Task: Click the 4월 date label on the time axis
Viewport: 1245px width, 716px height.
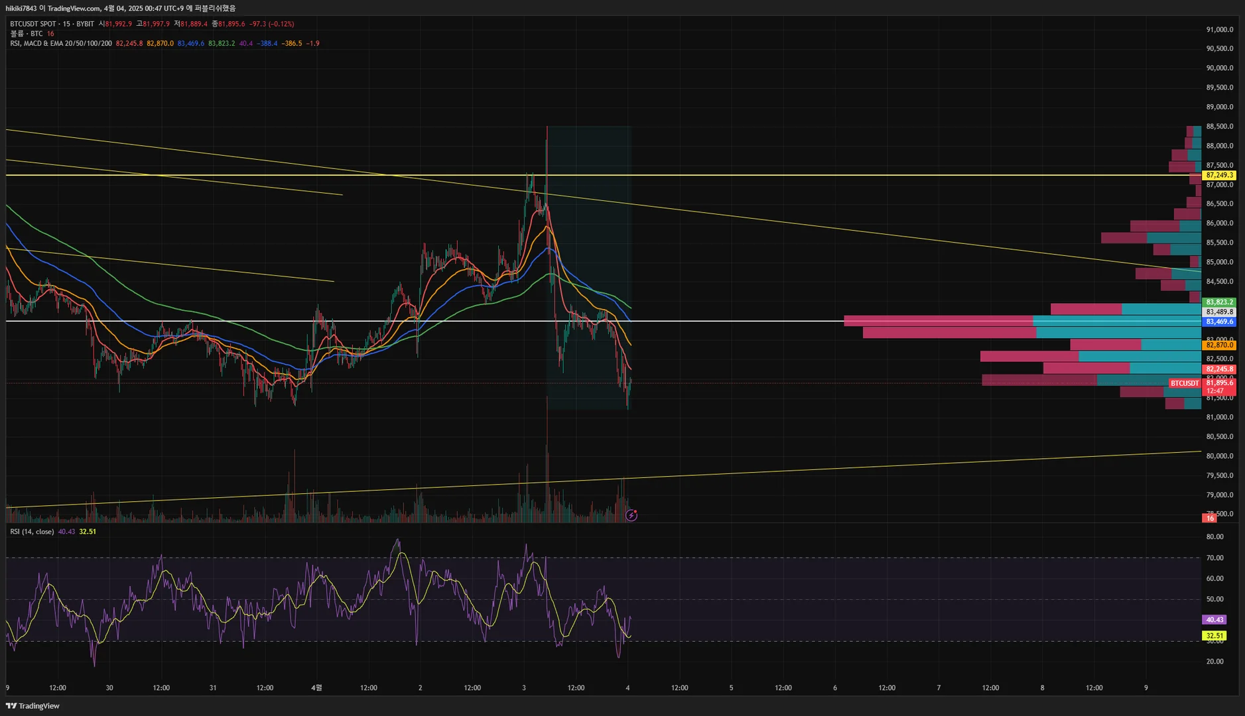Action: pos(316,688)
